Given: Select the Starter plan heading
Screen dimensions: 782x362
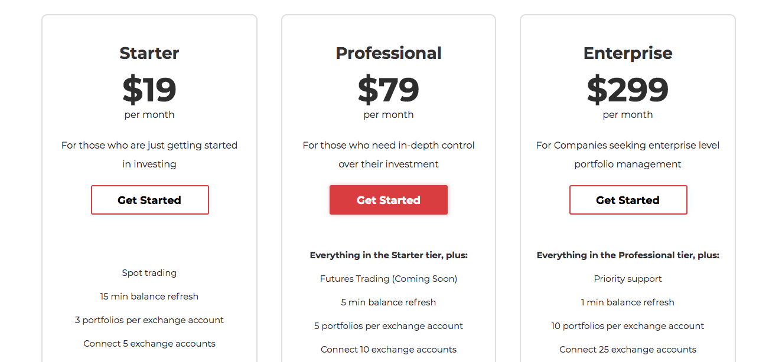Looking at the screenshot, I should click(149, 53).
